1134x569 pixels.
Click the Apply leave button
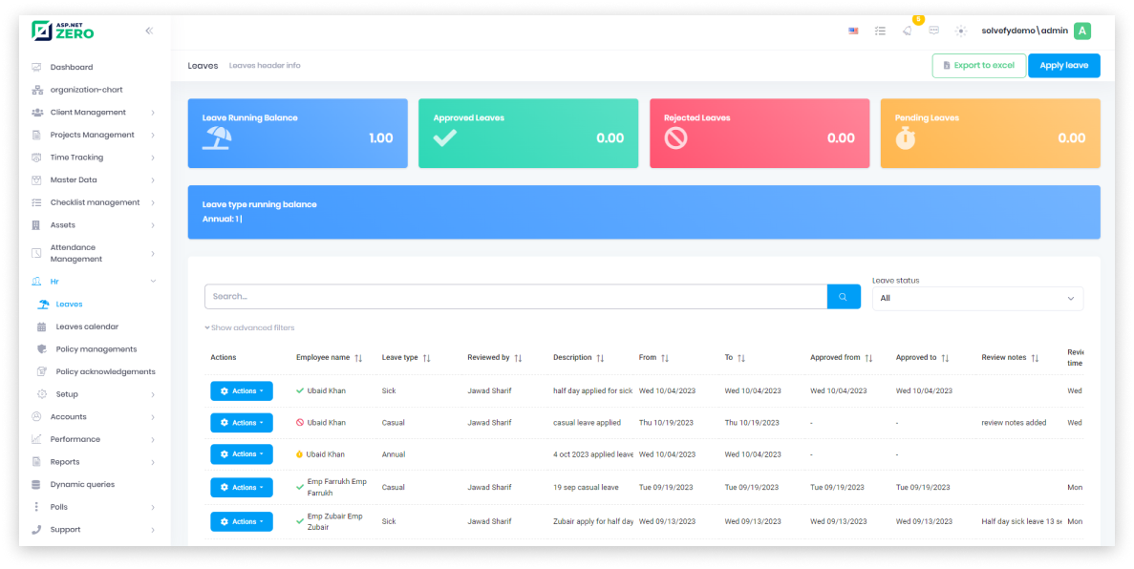(x=1063, y=66)
